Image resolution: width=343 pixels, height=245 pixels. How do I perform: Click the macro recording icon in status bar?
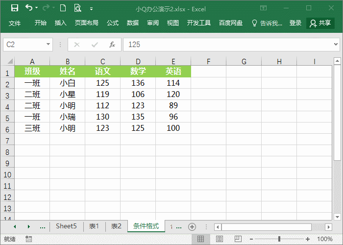pyautogui.click(x=29, y=239)
